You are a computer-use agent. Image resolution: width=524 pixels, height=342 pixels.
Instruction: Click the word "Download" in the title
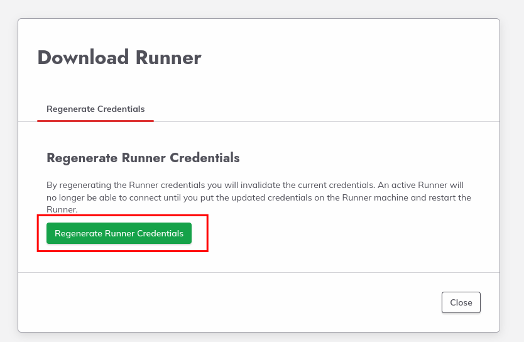[x=83, y=57]
